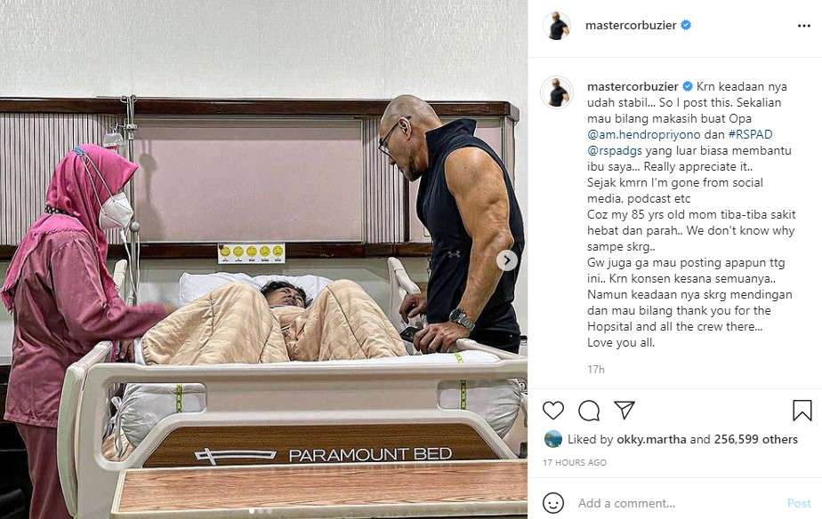View the list of 256,599 others likes
Image resolution: width=822 pixels, height=519 pixels.
point(756,439)
